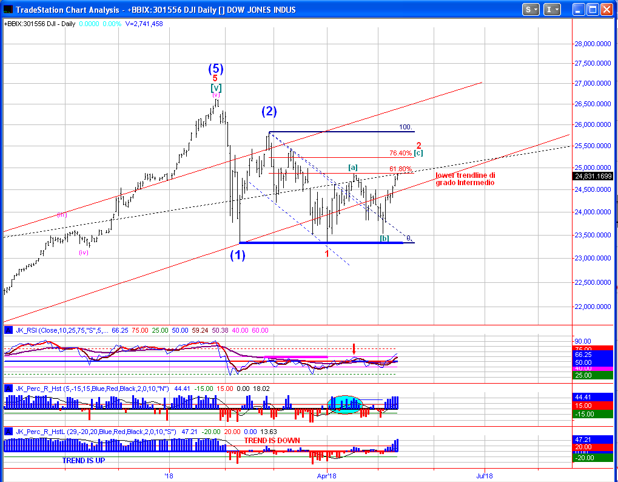Minimize the chart analysis window
This screenshot has height=482, width=618.
coord(578,10)
